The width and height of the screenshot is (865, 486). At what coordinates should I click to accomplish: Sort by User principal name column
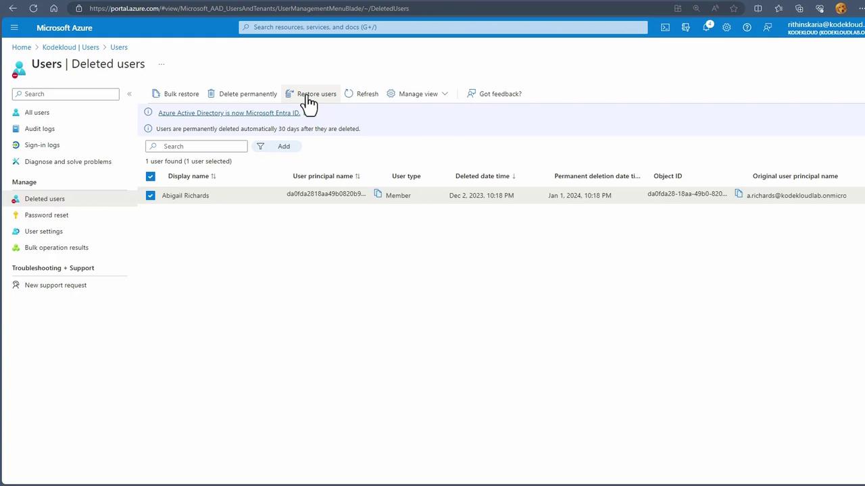[326, 176]
